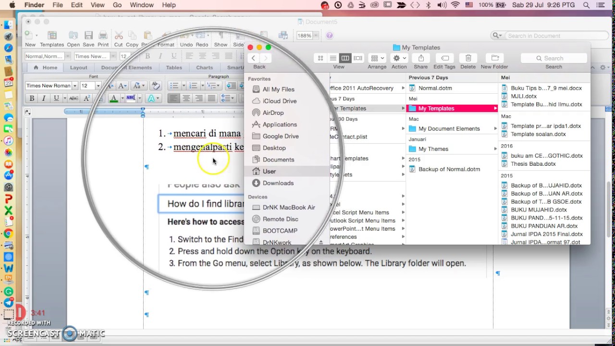Switch to the Tables ribbon tab
615x346 pixels.
[174, 68]
